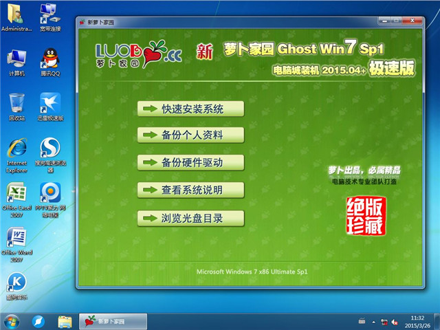Screen dimensions: 440x330
Task: Select the 计算机 Computer desktop icon
Action: pyautogui.click(x=16, y=63)
